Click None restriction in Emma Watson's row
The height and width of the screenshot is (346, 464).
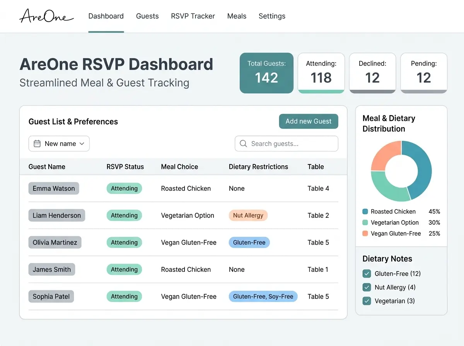click(237, 188)
